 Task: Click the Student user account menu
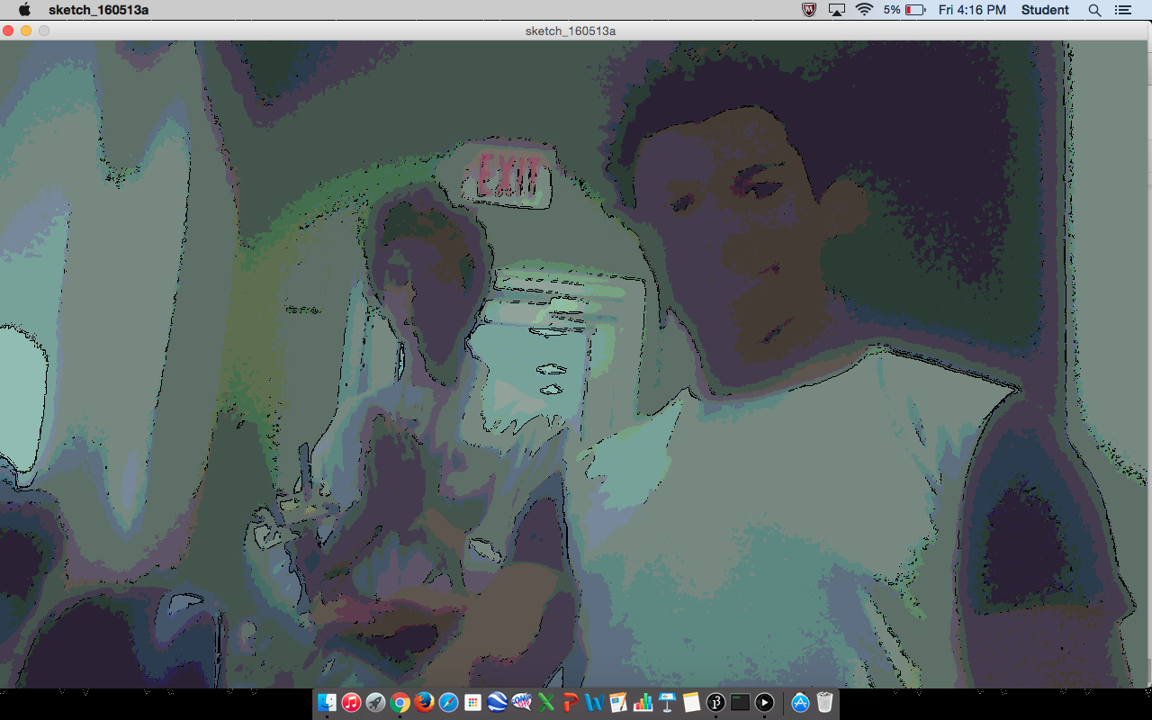coord(1045,10)
